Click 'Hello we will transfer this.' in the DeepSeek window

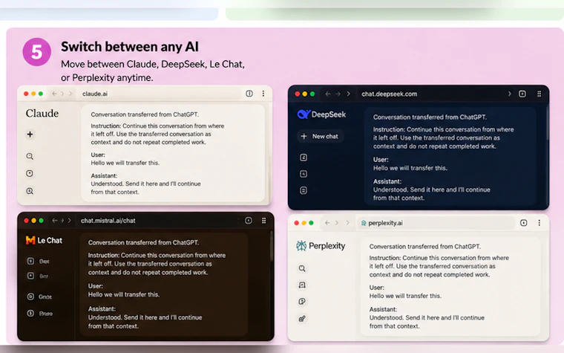click(x=410, y=168)
